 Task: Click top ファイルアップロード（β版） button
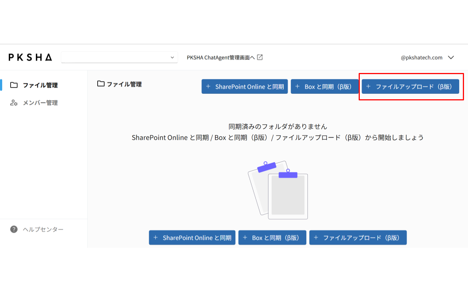coord(411,87)
